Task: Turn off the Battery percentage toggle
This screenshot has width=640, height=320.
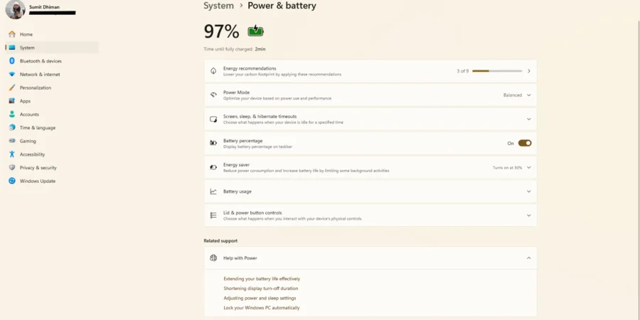Action: (525, 143)
